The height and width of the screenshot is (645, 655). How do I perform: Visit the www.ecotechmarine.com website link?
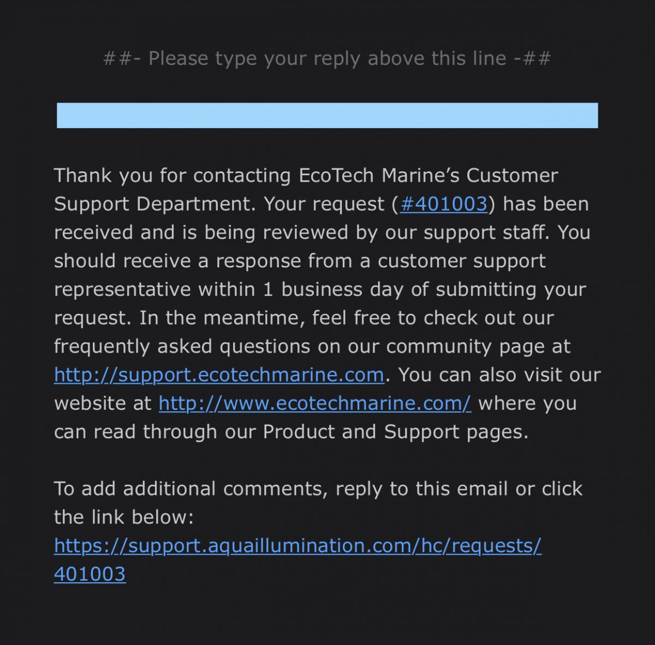pos(315,403)
